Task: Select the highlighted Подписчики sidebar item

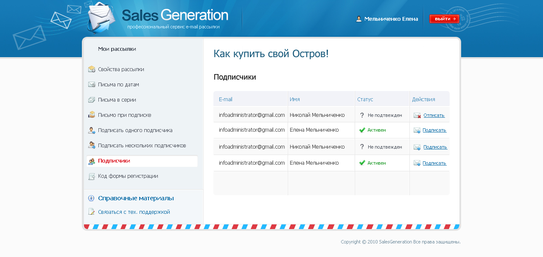Action: (142, 161)
